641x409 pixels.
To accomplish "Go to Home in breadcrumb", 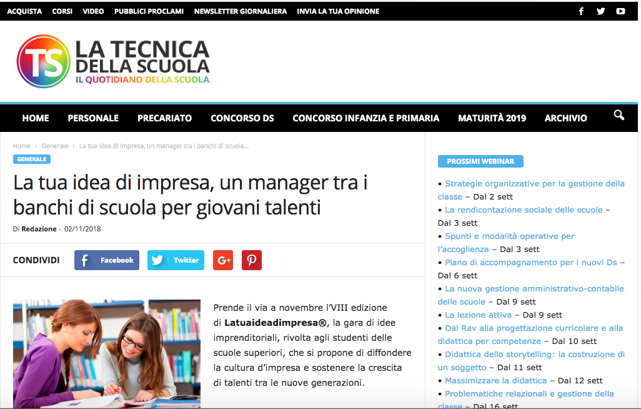I will coord(21,146).
